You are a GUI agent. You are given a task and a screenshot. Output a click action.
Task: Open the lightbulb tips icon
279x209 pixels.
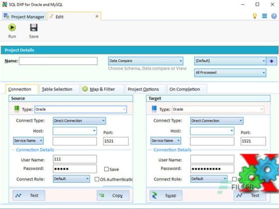255,16
